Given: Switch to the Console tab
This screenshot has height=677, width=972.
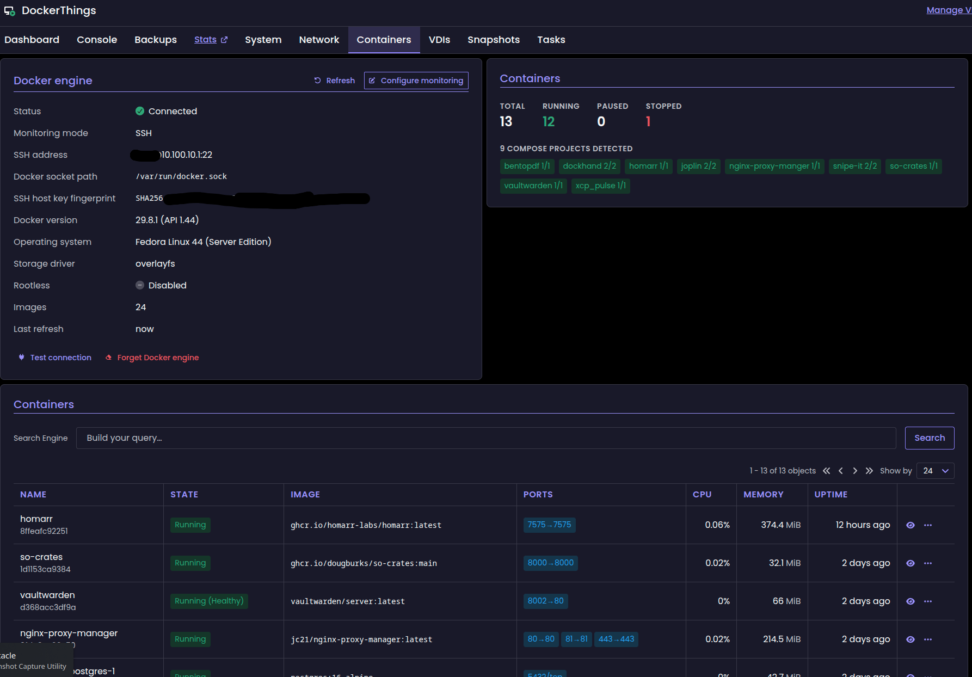Looking at the screenshot, I should [x=97, y=40].
